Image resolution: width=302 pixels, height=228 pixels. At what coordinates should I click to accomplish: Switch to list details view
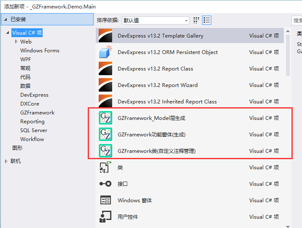click(x=207, y=20)
